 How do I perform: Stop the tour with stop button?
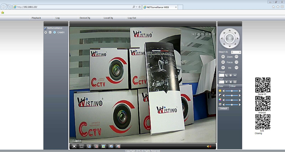pyautogui.click(x=231, y=82)
